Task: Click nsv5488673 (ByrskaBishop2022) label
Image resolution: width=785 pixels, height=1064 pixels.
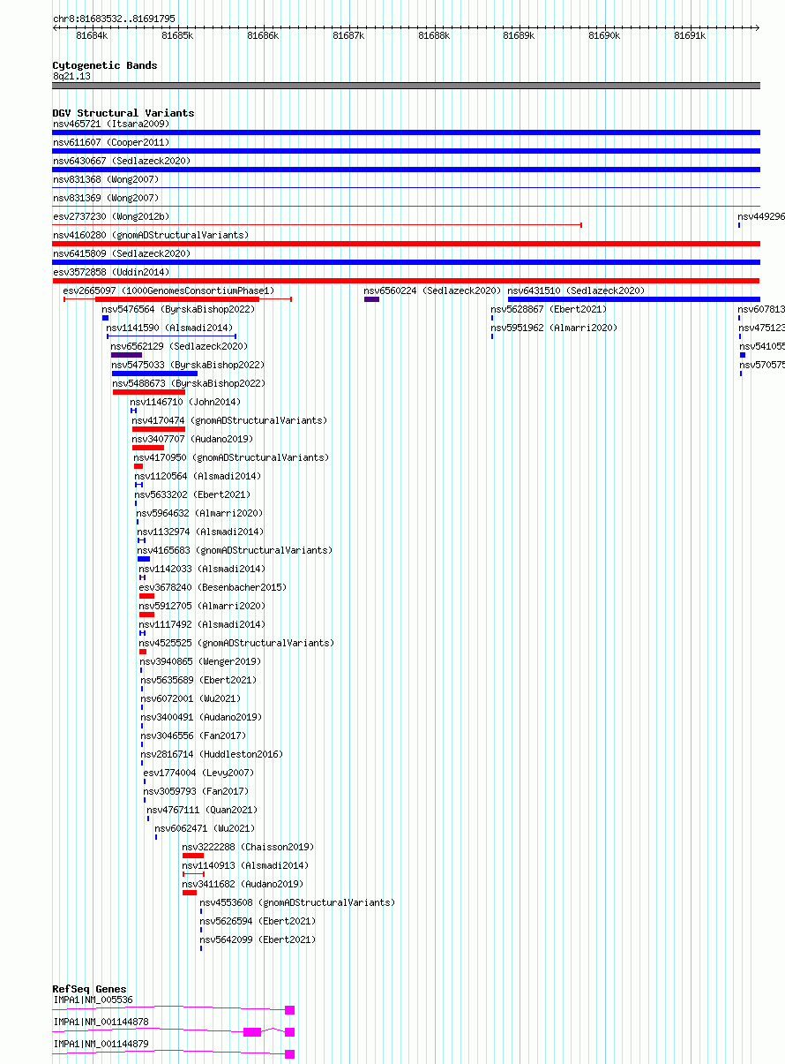Action: 189,383
